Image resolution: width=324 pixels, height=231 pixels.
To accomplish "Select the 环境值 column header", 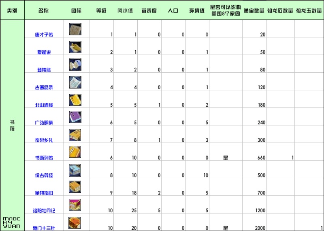I will click(197, 11).
